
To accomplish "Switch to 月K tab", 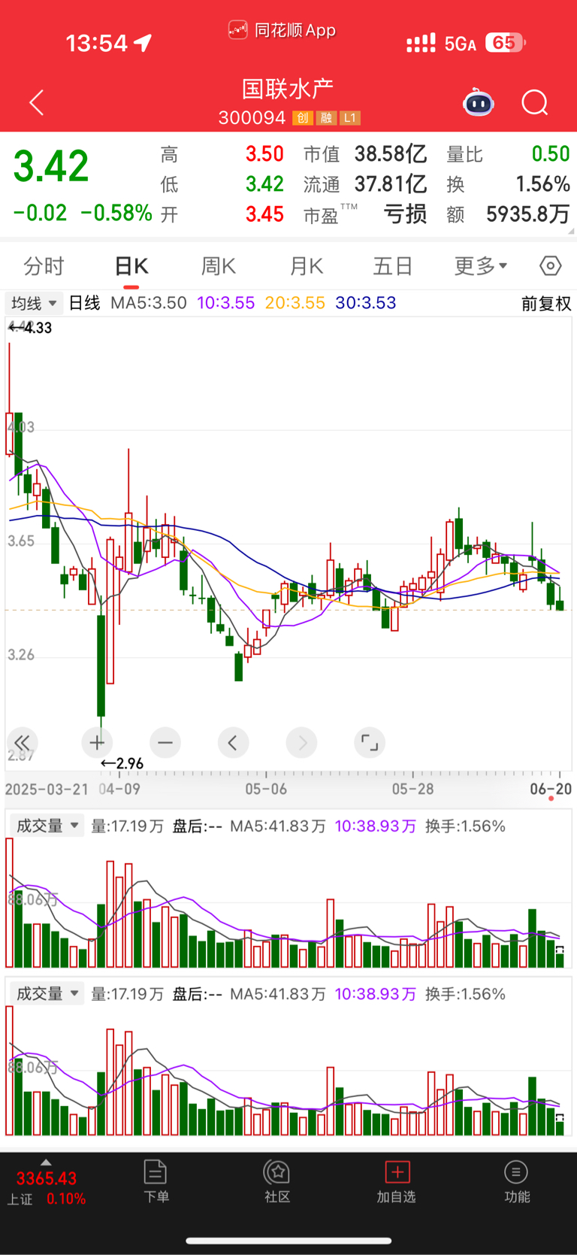I will pyautogui.click(x=307, y=265).
